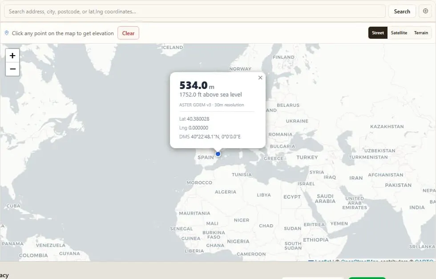Image resolution: width=436 pixels, height=279 pixels.
Task: Click the LIBYA label on map
Action: coord(263,195)
